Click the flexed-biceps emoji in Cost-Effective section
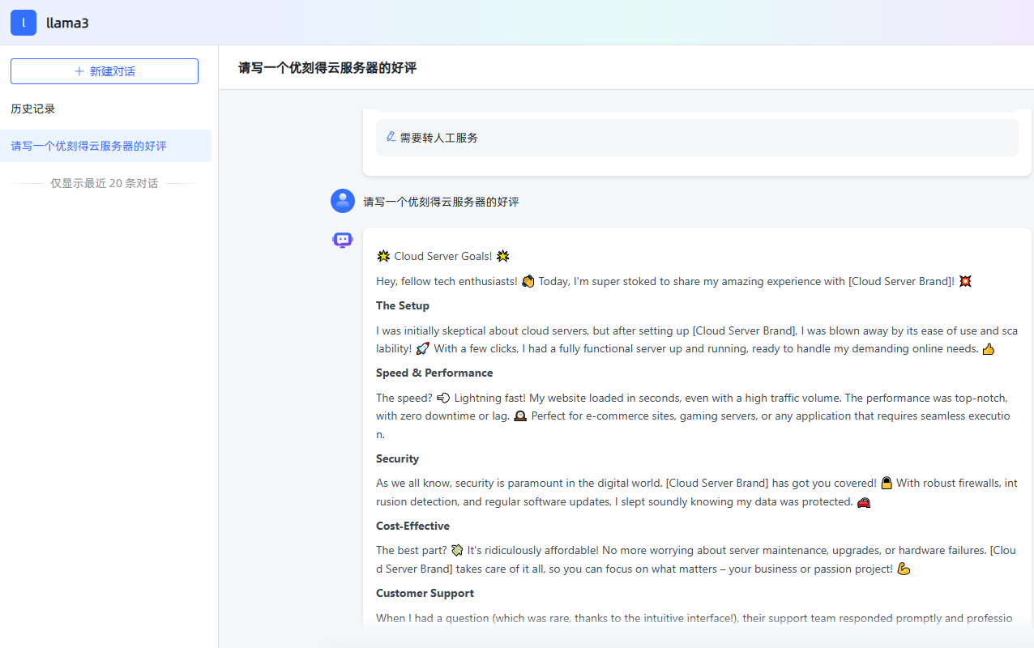This screenshot has height=648, width=1034. [x=904, y=569]
